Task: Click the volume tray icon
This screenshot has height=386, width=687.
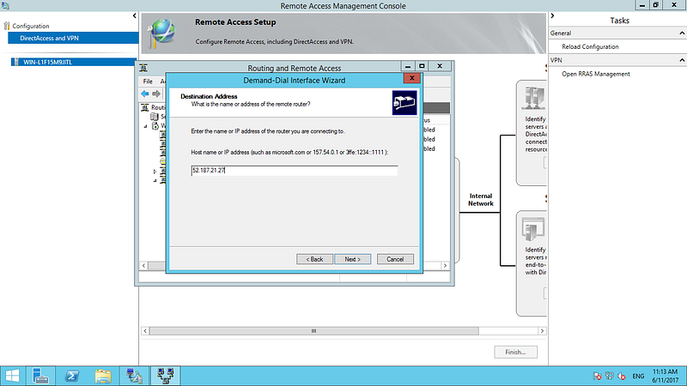Action: pyautogui.click(x=622, y=376)
